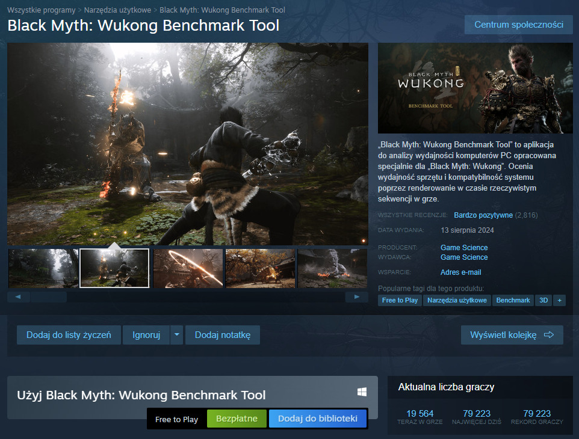Open Bardzo pozytywne reviews link
This screenshot has height=439, width=579.
point(483,215)
